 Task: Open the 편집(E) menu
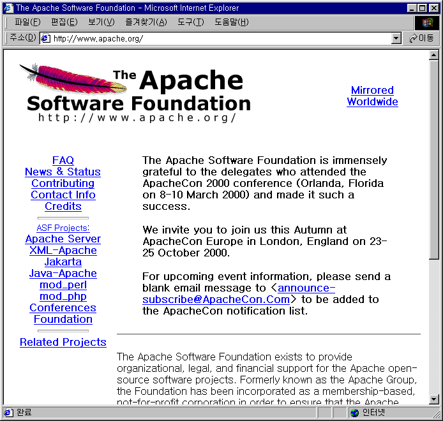click(x=64, y=22)
